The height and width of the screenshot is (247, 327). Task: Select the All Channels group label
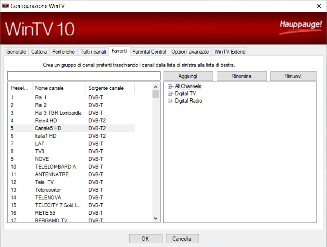[188, 86]
